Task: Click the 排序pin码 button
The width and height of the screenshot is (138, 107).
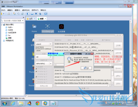Action: (x=44, y=86)
